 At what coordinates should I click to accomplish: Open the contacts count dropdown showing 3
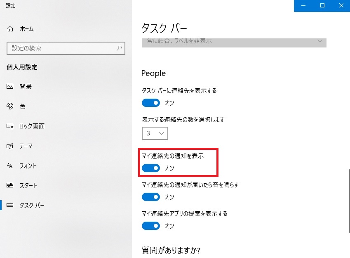coord(155,133)
